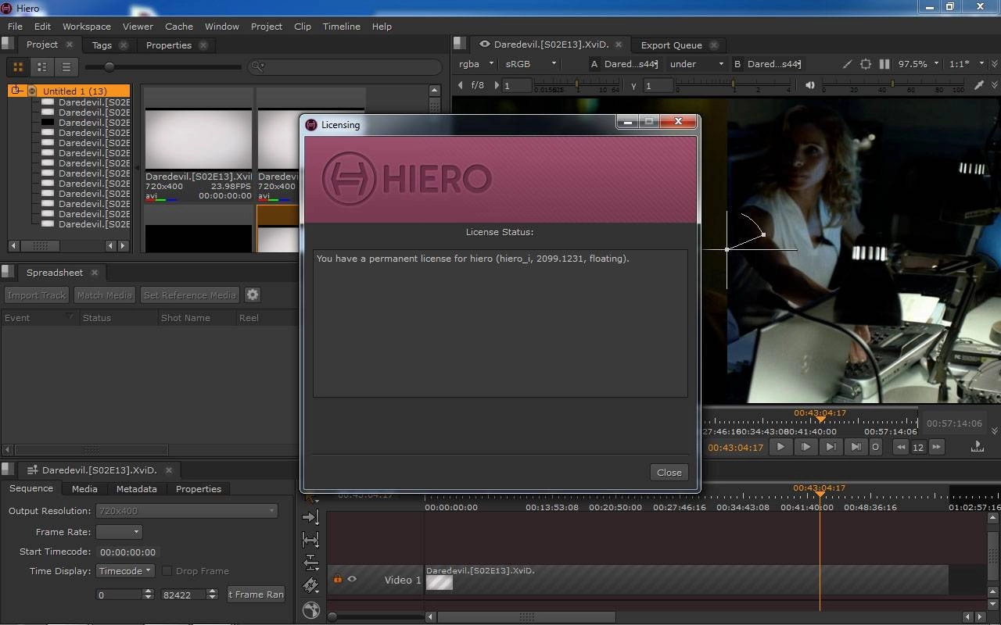This screenshot has height=625, width=1001.
Task: Click the Project panel layout icon
Action: (7, 45)
